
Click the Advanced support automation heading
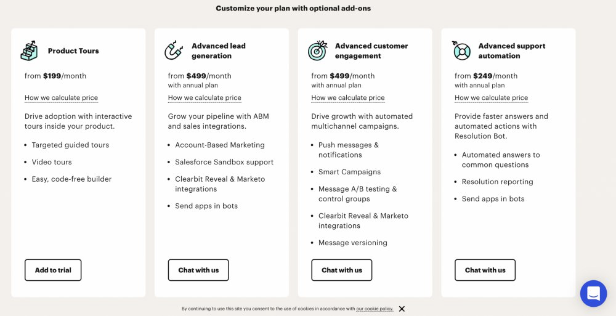pos(511,51)
